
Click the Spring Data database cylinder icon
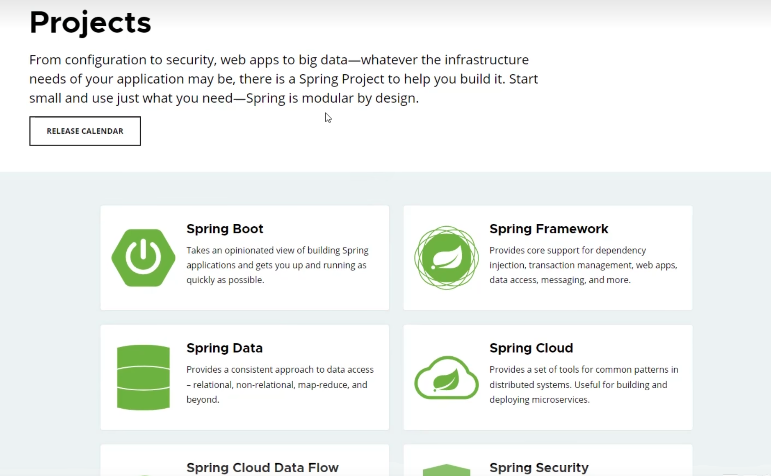coord(143,377)
